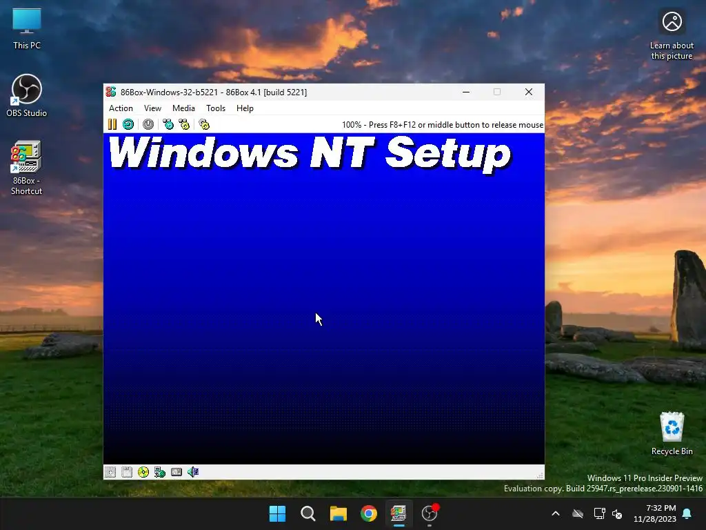Image resolution: width=706 pixels, height=530 pixels.
Task: Open machine settings gear icon in toolbar
Action: 204,124
